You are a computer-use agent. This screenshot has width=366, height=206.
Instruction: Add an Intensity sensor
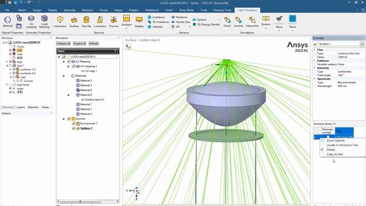155,27
